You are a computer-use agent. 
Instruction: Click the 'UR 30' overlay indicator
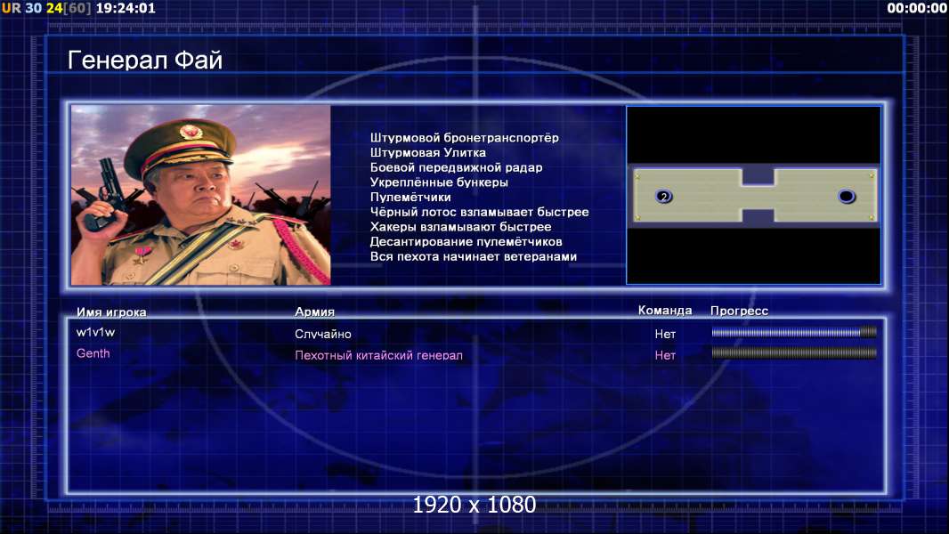tap(21, 8)
